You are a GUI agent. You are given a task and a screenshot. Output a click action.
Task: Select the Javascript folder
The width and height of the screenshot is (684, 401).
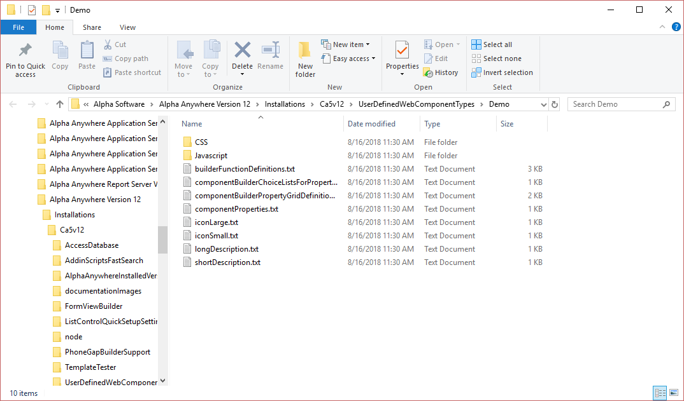pyautogui.click(x=211, y=156)
